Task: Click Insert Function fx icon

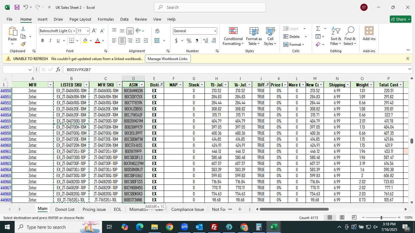Action: (58, 70)
